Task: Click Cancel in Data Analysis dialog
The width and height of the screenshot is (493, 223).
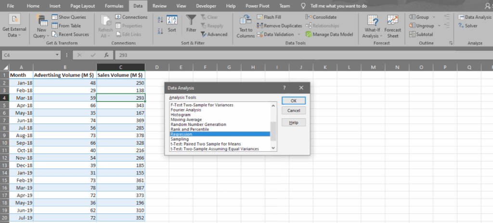Action: click(294, 111)
